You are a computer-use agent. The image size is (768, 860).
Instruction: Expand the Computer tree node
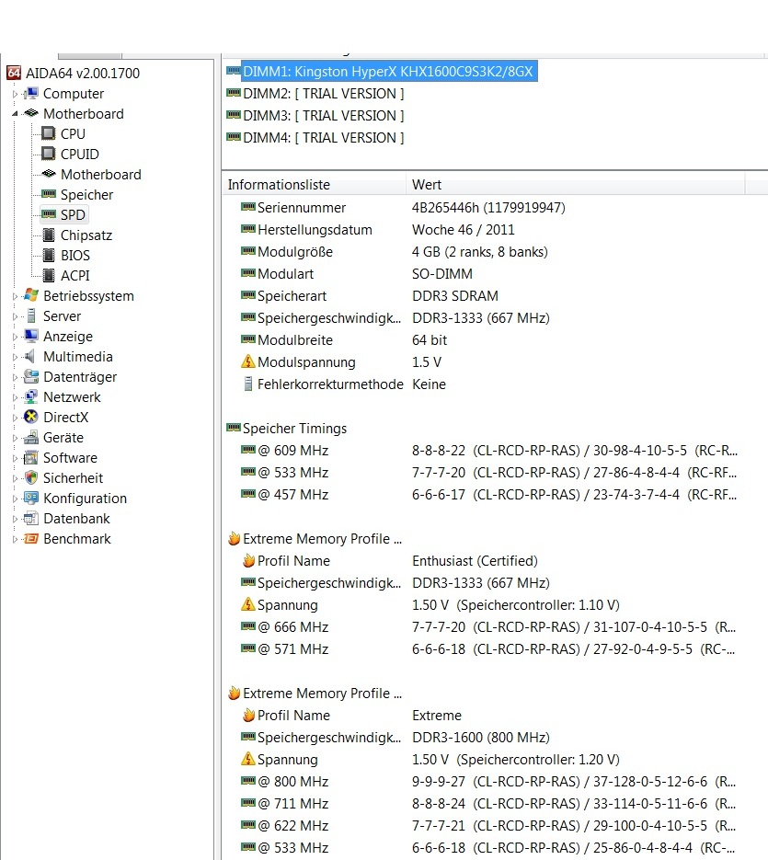pyautogui.click(x=15, y=95)
